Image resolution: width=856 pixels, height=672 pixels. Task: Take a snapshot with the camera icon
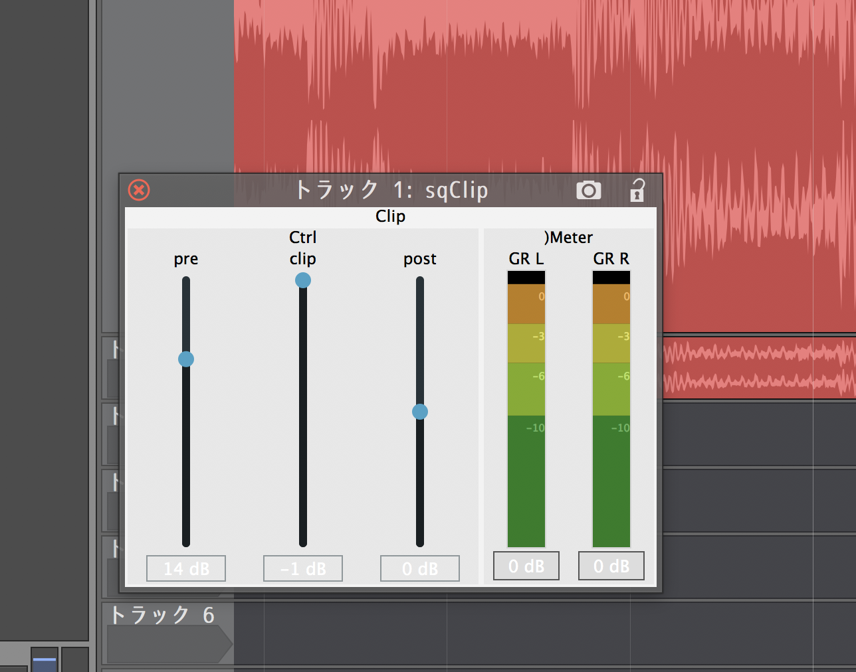588,191
